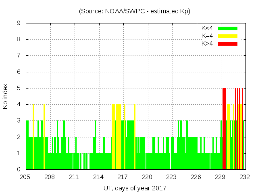
Task: Click the 232 x-axis tick label
Action: tap(244, 177)
